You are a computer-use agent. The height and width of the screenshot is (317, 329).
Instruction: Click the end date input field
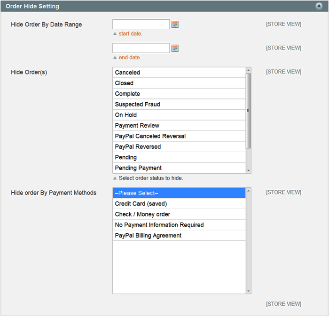click(x=141, y=48)
